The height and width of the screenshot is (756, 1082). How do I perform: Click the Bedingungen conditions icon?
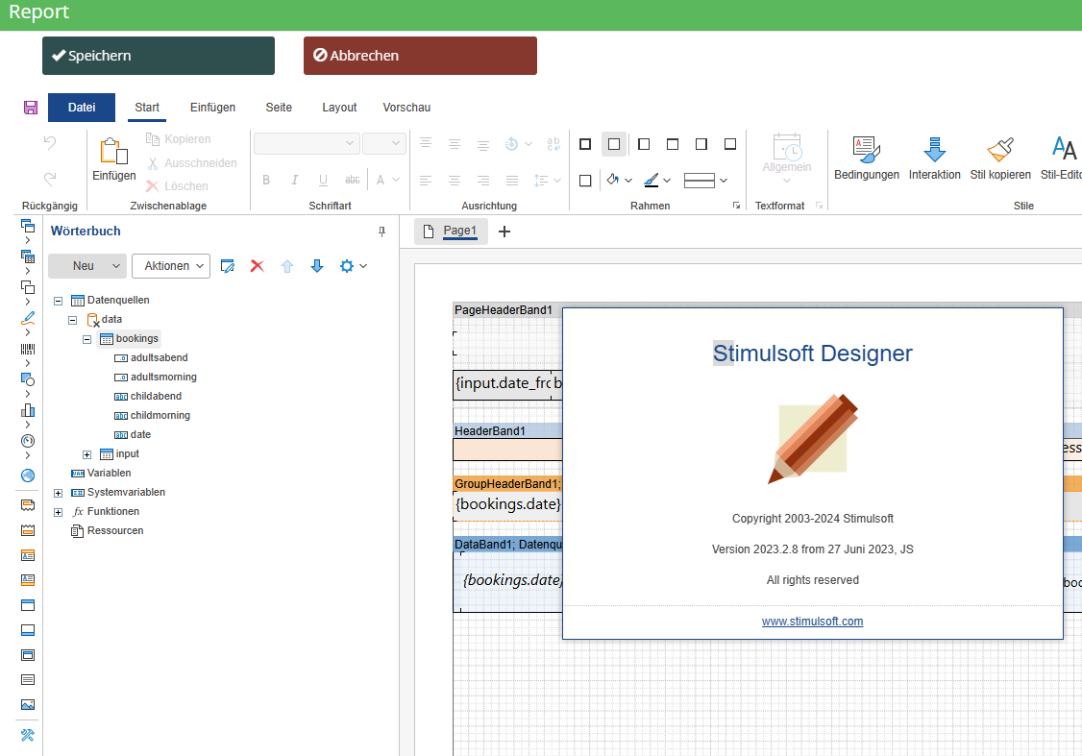(867, 158)
